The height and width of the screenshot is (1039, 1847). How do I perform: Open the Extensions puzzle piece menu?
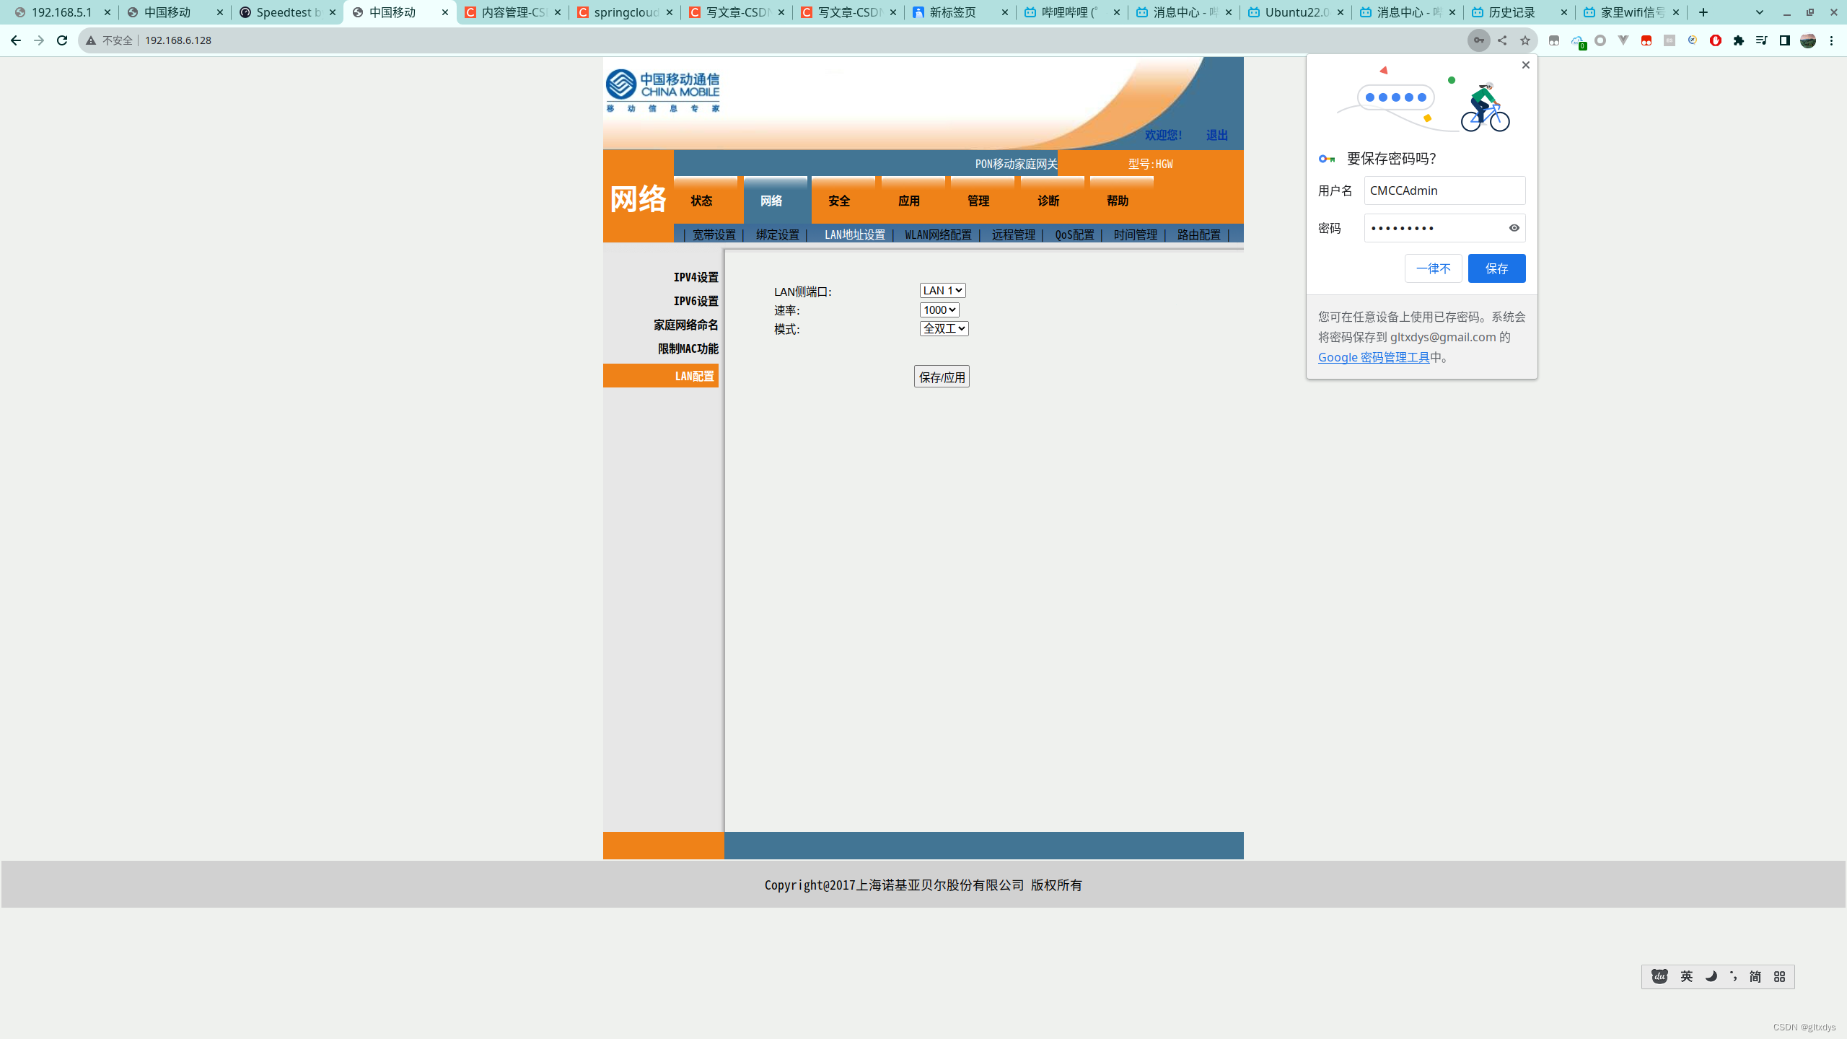click(1739, 40)
